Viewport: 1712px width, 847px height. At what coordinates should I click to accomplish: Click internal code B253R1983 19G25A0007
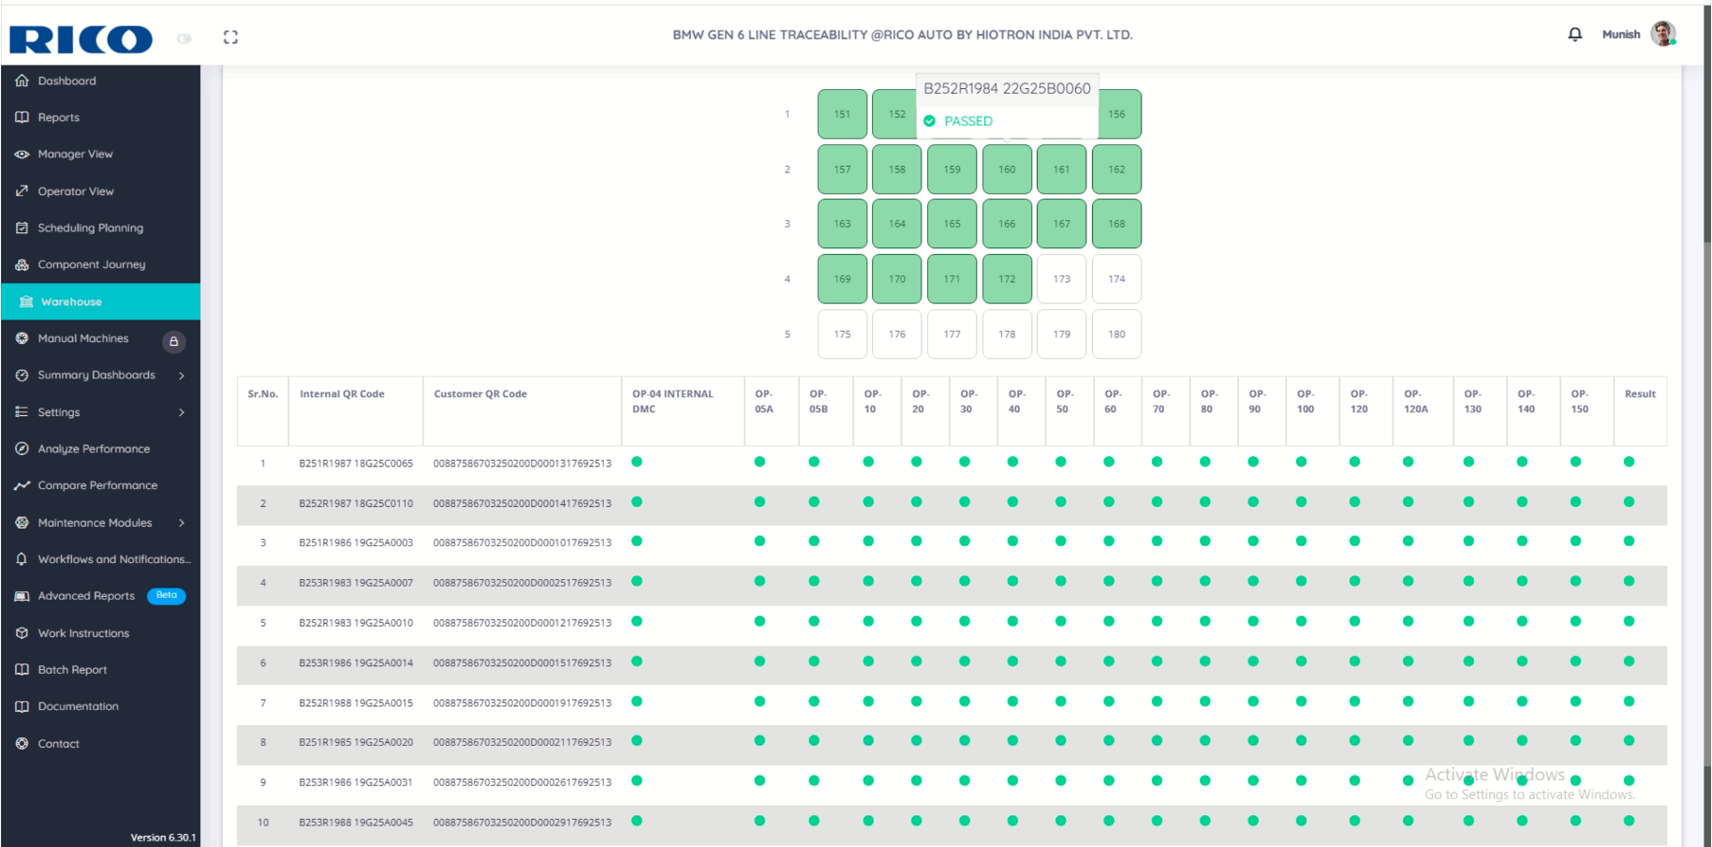[x=356, y=584]
